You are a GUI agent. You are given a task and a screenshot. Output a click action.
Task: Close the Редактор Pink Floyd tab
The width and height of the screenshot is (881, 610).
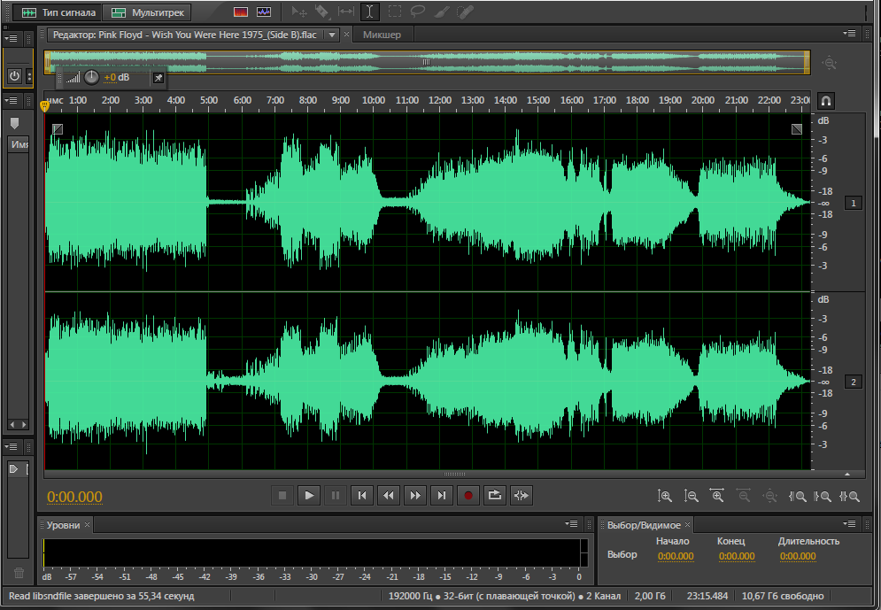(347, 35)
